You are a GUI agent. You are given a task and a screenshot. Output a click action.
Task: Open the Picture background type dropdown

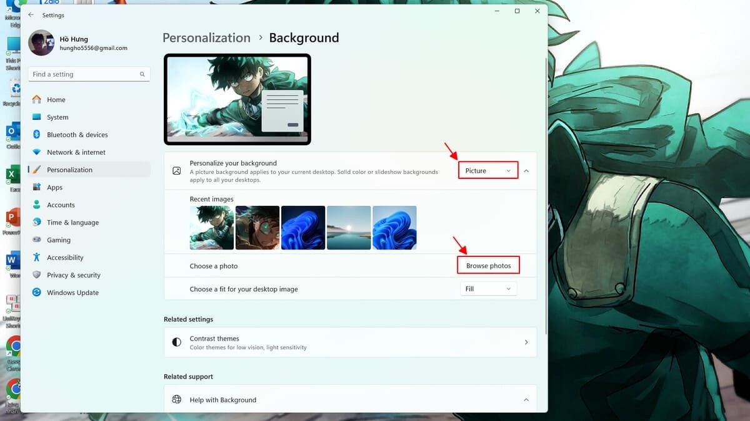[x=487, y=171]
